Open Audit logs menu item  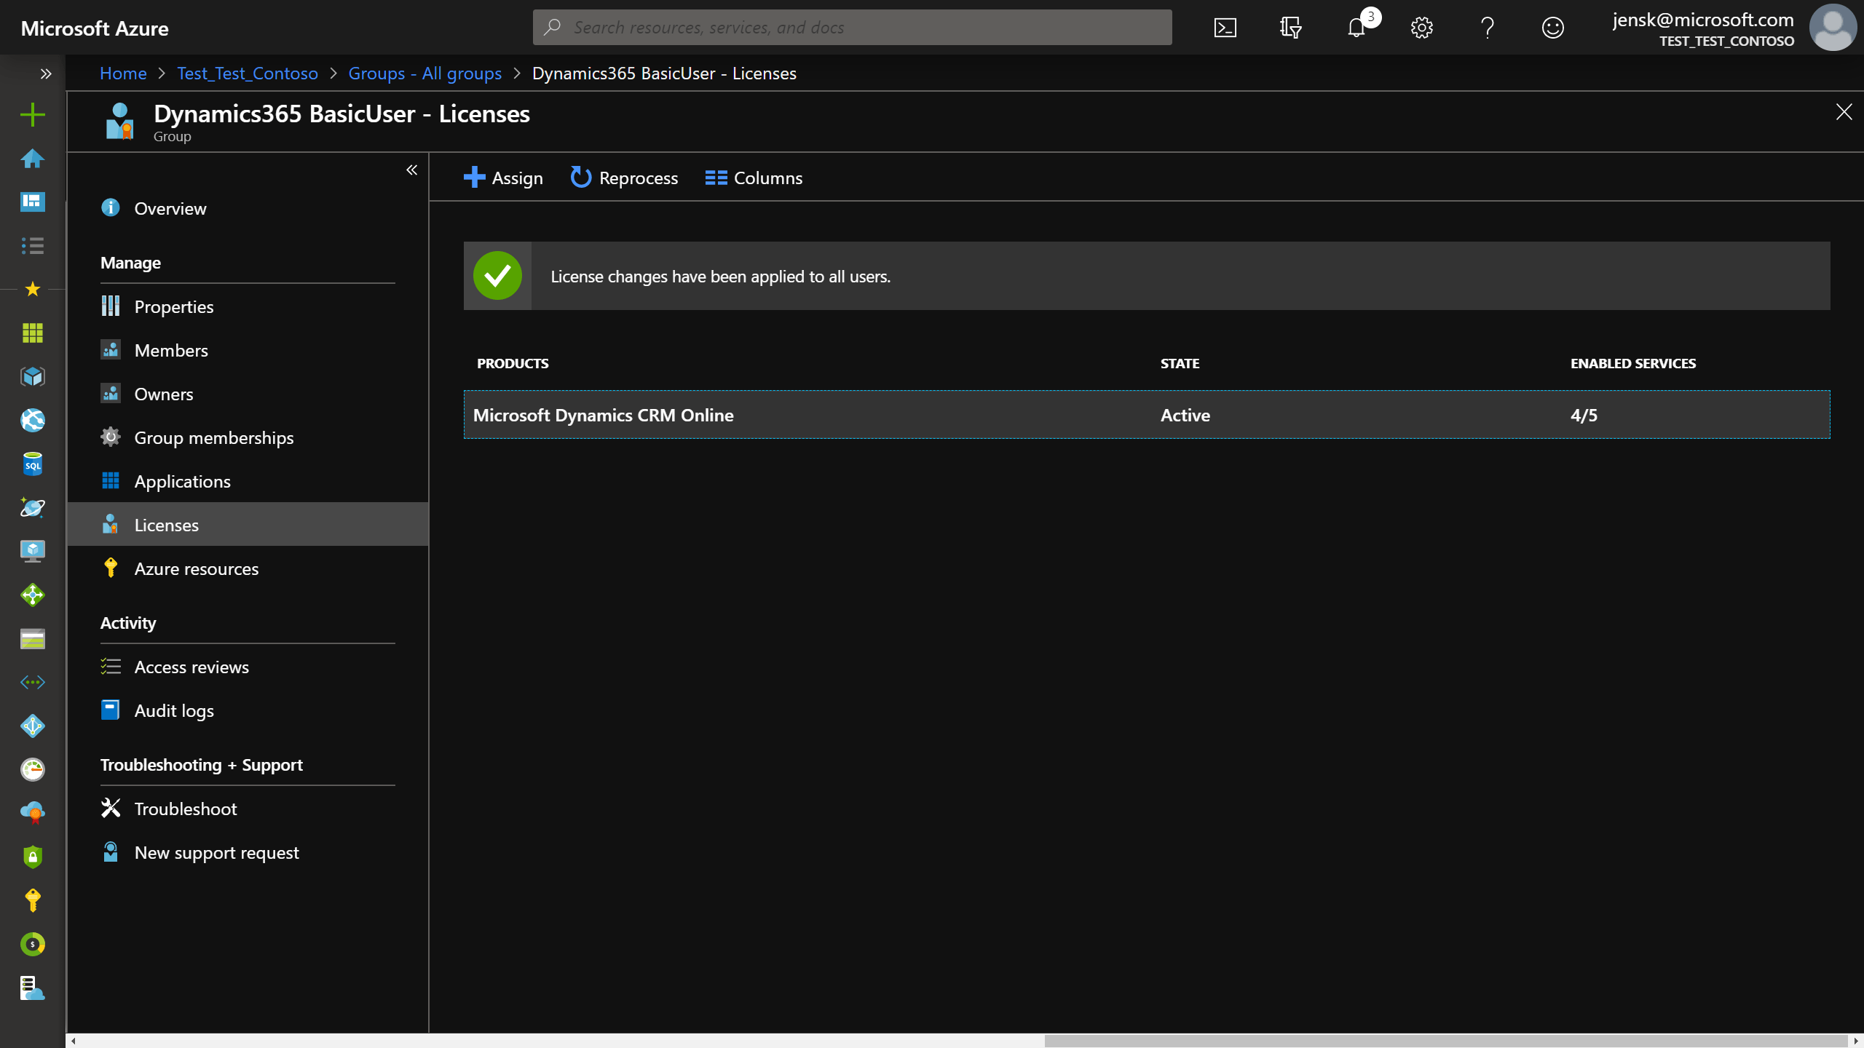(x=248, y=710)
